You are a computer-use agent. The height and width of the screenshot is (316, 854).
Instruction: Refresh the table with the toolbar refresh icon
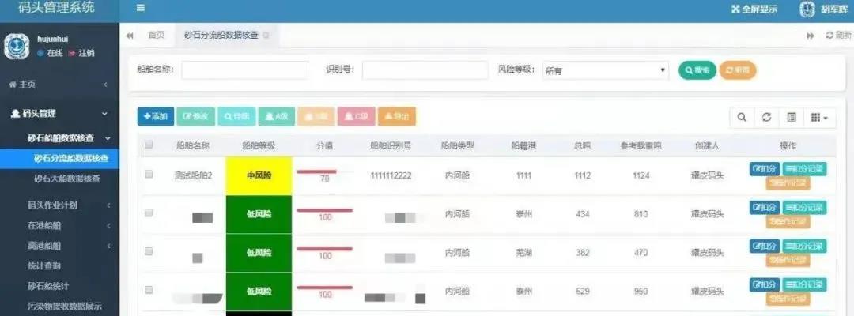coord(766,117)
